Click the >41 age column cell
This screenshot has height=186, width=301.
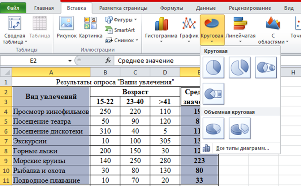tap(165, 101)
